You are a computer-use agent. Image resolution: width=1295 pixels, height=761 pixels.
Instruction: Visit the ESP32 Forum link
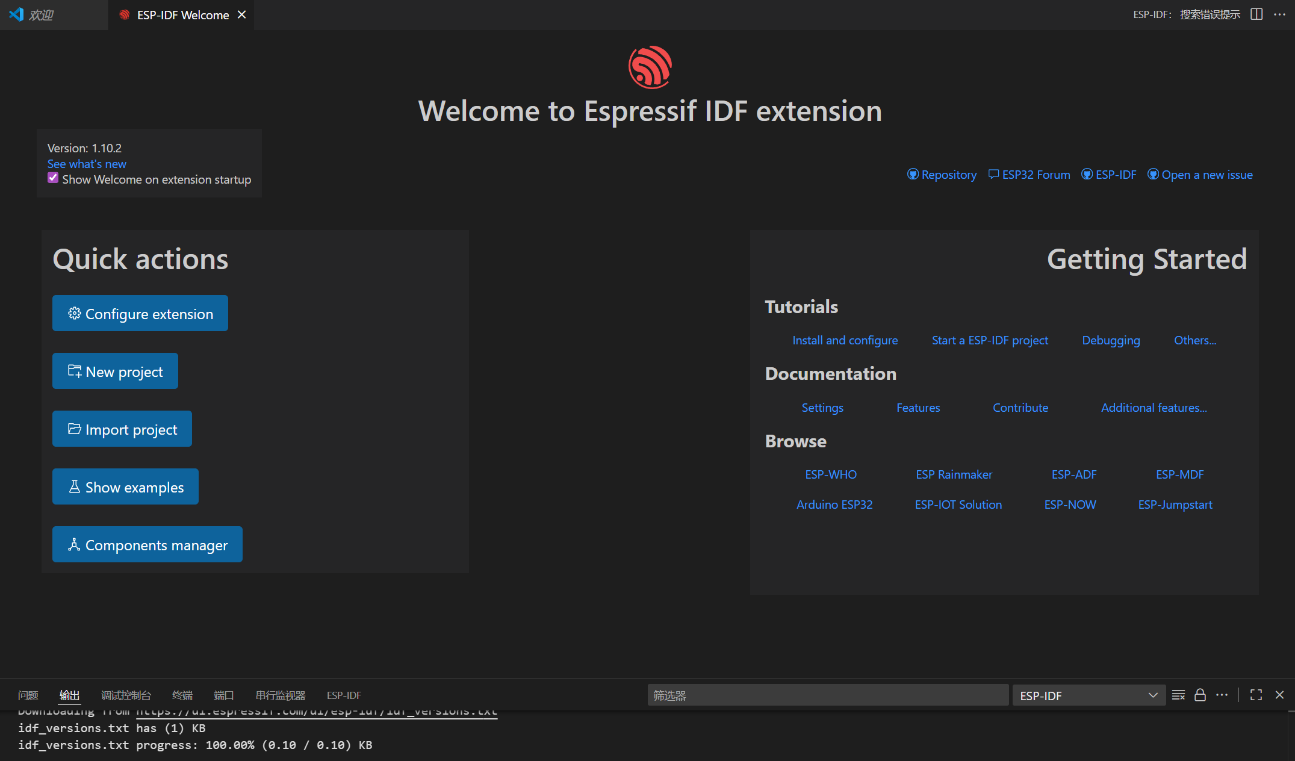point(1029,175)
